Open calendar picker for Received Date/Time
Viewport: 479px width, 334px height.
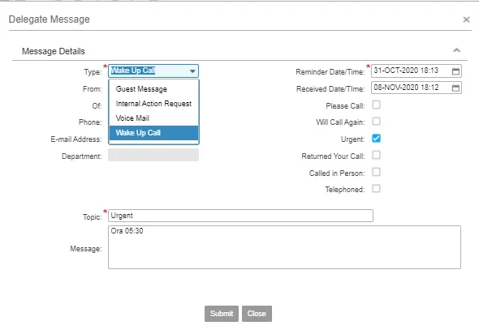tap(455, 88)
